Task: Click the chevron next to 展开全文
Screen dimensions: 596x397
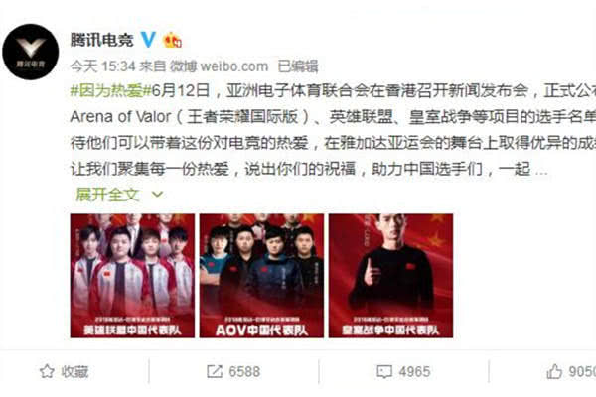Action: coord(157,195)
